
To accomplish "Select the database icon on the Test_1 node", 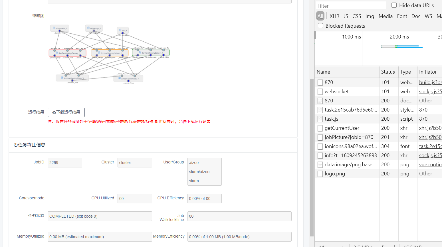I will point(120,30).
